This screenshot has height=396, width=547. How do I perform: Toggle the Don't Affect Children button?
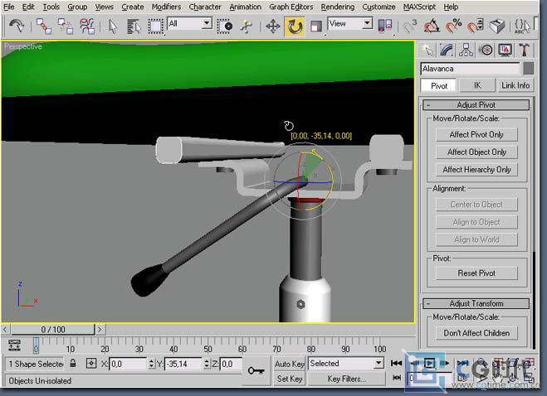pyautogui.click(x=476, y=333)
